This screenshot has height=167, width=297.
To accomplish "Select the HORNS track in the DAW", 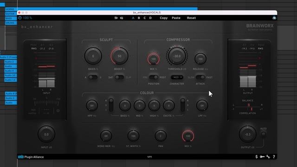I will [x=11, y=9].
